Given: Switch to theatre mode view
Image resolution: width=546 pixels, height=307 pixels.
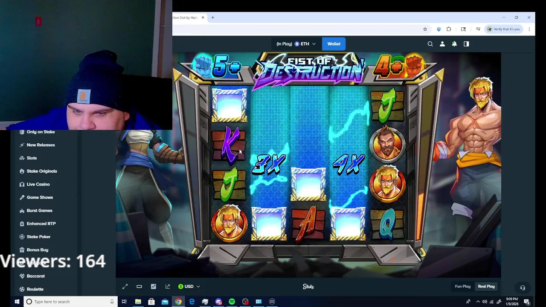Looking at the screenshot, I should coord(139,287).
